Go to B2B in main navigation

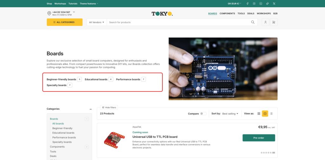coord(275,13)
